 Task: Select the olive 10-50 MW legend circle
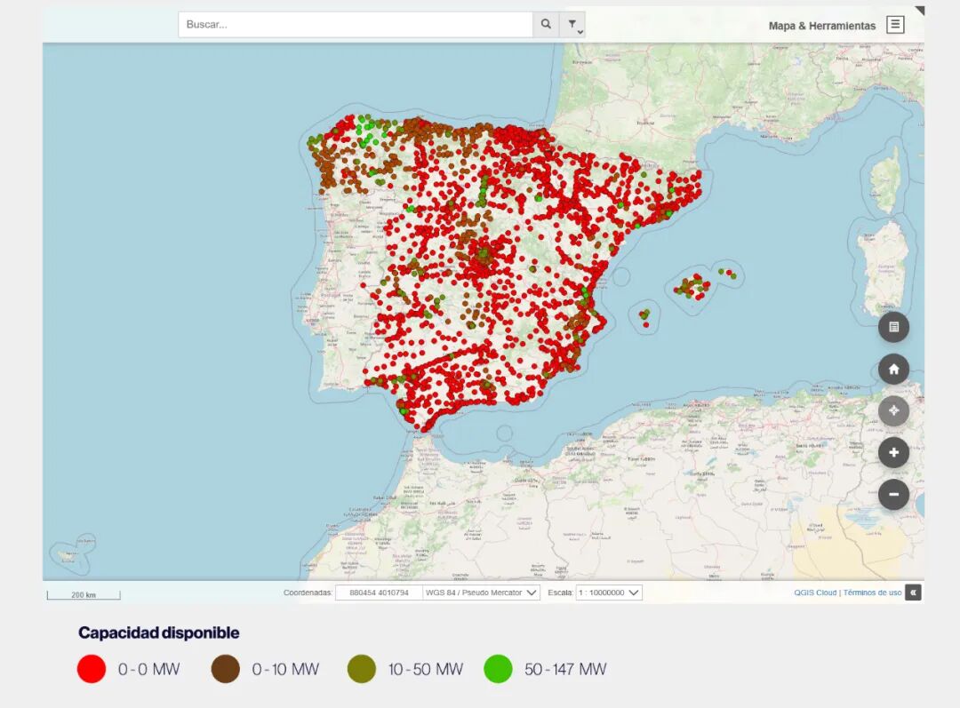point(361,669)
